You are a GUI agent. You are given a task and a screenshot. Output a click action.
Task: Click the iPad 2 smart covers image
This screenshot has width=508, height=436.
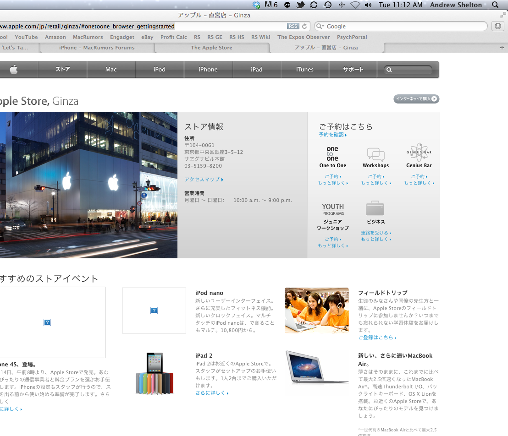(x=154, y=374)
